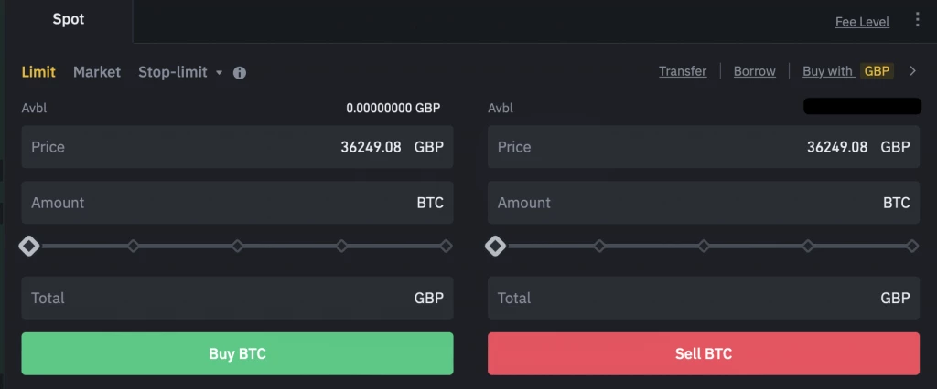Image resolution: width=937 pixels, height=389 pixels.
Task: Click the Borrow link
Action: (754, 71)
